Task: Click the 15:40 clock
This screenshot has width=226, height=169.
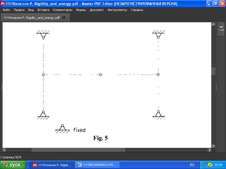Action: click(218, 165)
